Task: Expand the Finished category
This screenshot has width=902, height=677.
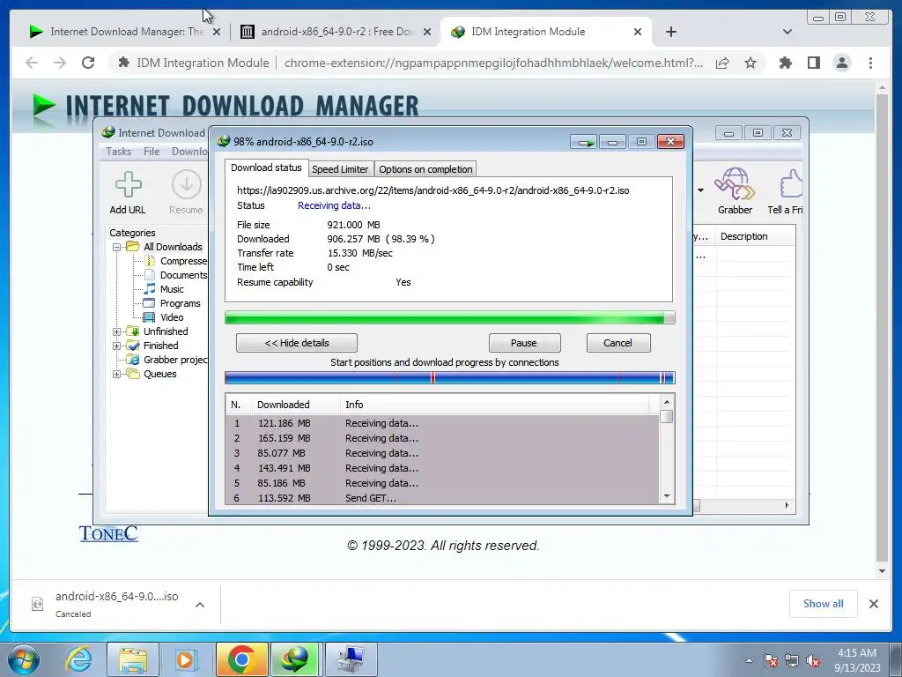Action: click(x=117, y=346)
